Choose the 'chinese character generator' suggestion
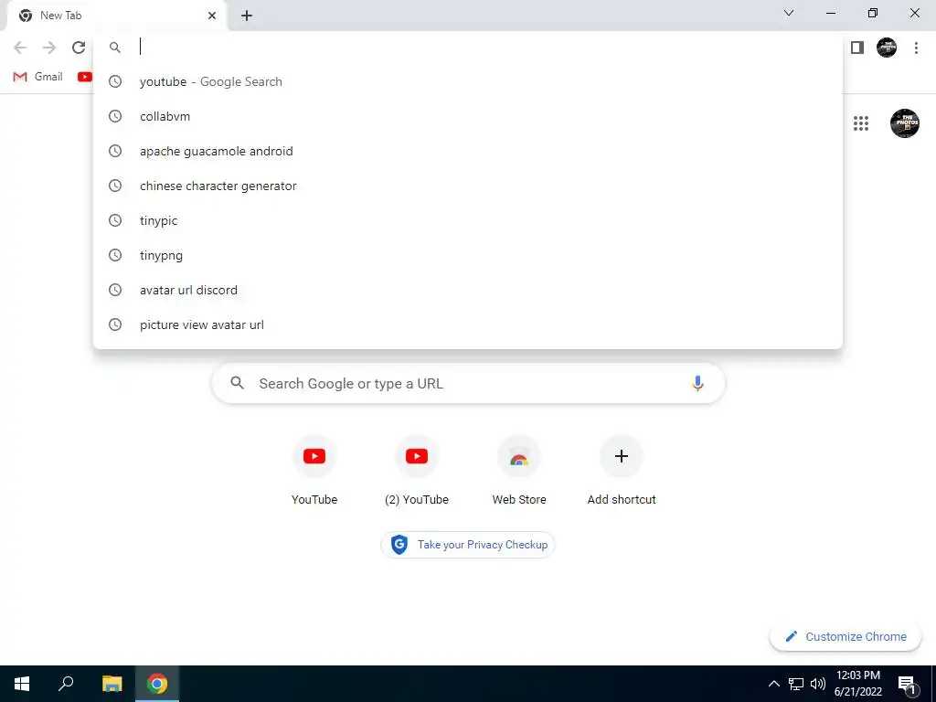This screenshot has width=936, height=702. pos(468,186)
